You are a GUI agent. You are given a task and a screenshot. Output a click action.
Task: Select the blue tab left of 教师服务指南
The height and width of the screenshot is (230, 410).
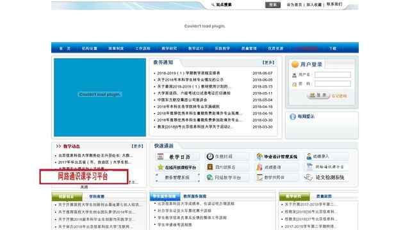tap(165, 196)
